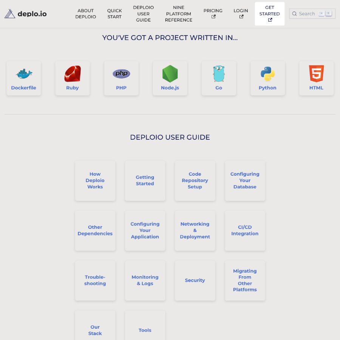The image size is (340, 340).
Task: Open the How Deploio Works card
Action: click(95, 181)
